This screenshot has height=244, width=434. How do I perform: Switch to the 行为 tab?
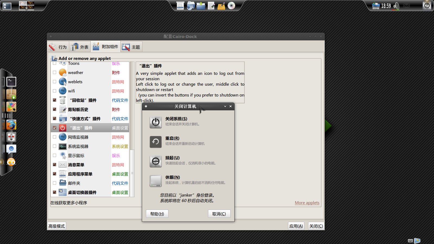(x=58, y=47)
